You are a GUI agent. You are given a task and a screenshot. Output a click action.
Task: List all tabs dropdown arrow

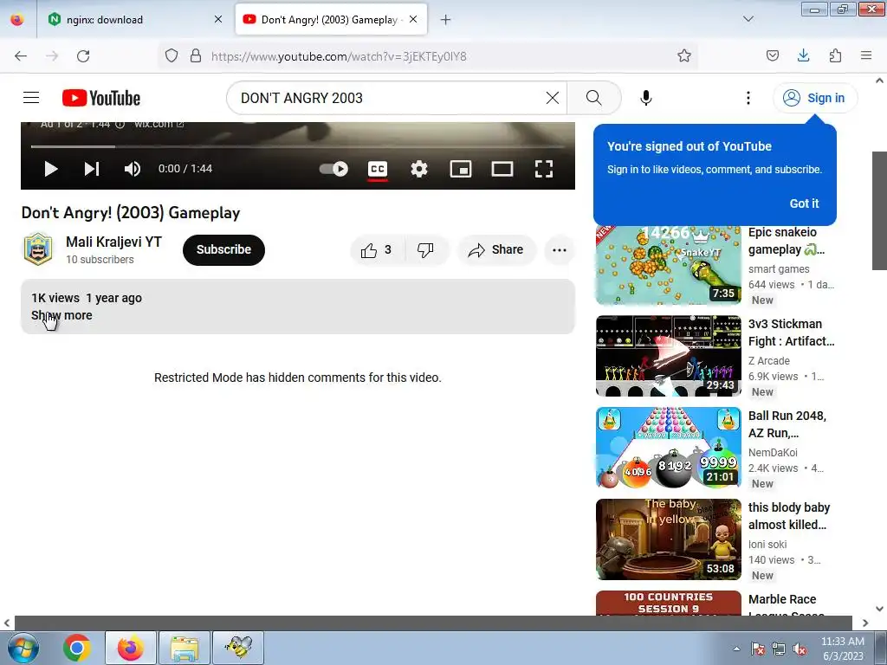coord(748,19)
